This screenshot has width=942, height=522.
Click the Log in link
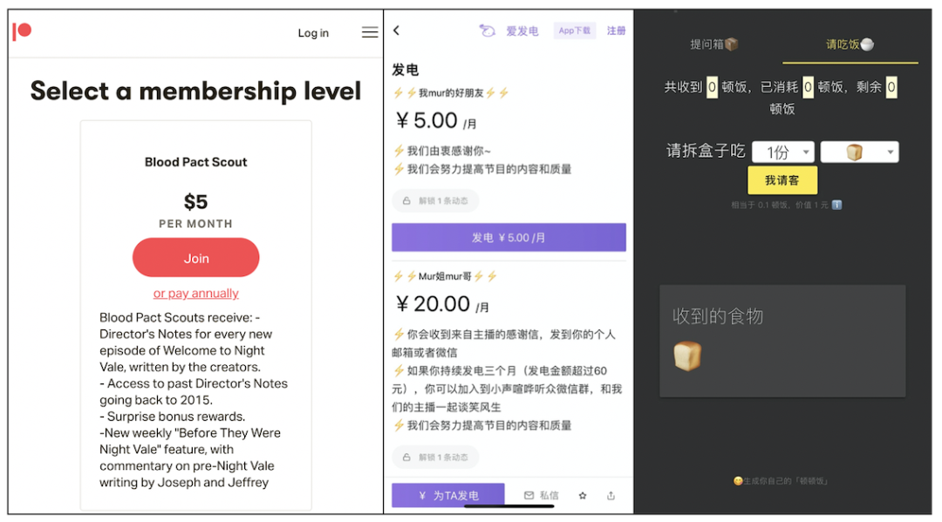tap(313, 33)
